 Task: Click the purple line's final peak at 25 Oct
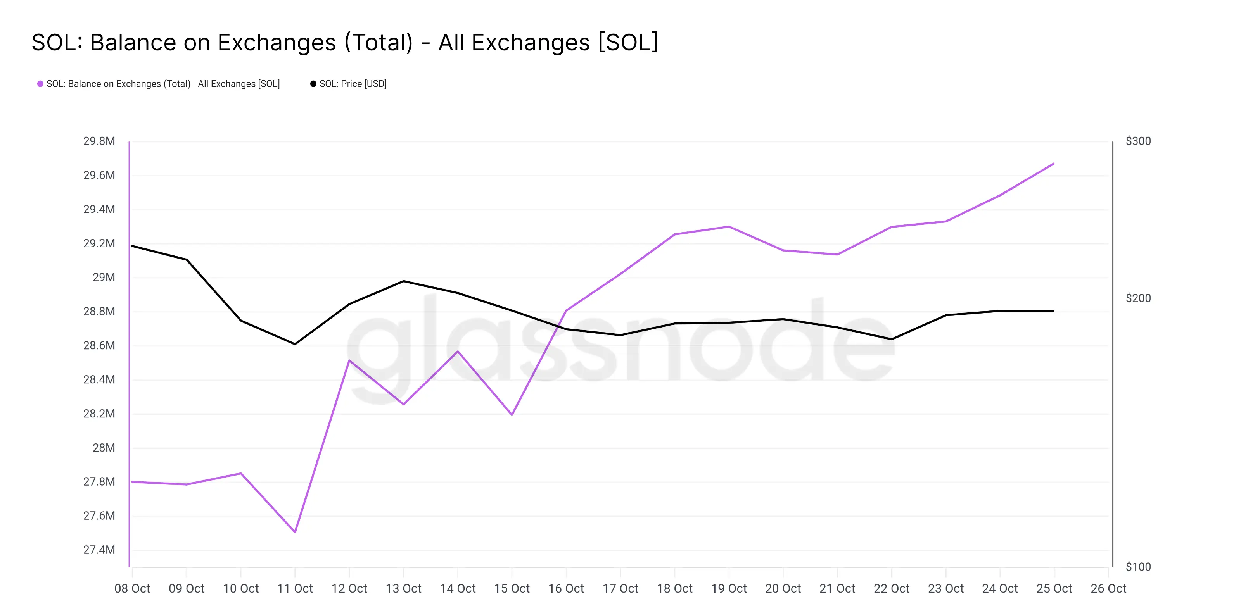click(x=1054, y=164)
